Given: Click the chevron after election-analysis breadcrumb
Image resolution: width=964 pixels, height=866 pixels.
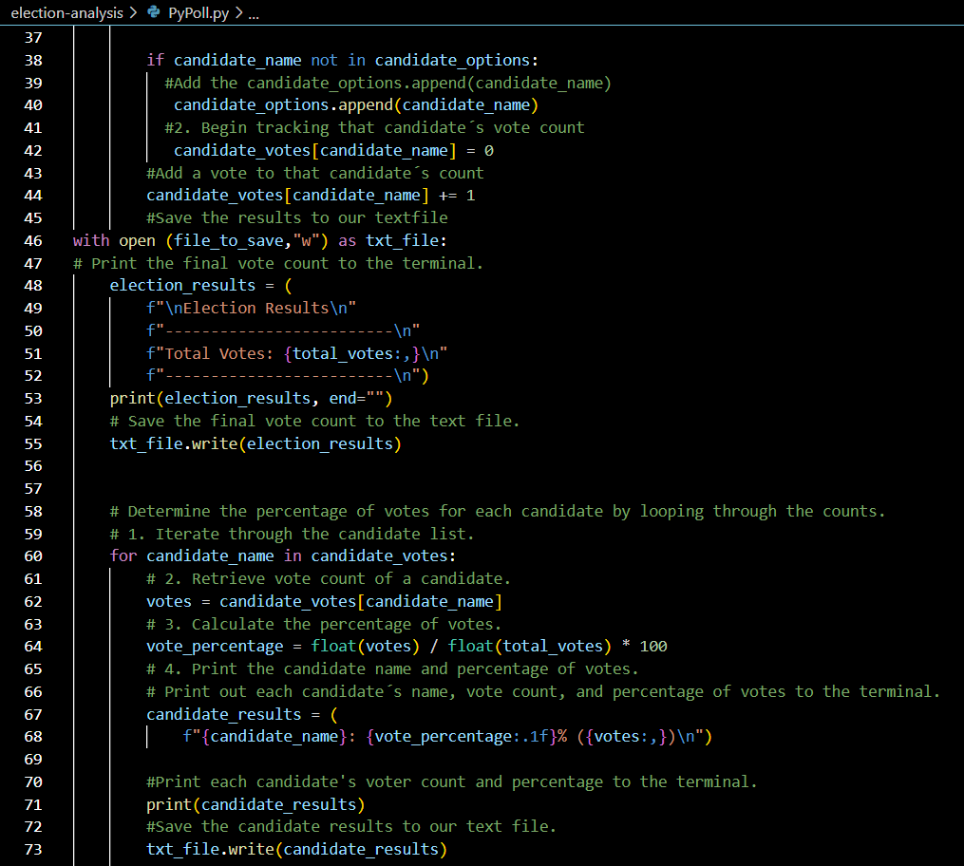Looking at the screenshot, I should tap(133, 13).
